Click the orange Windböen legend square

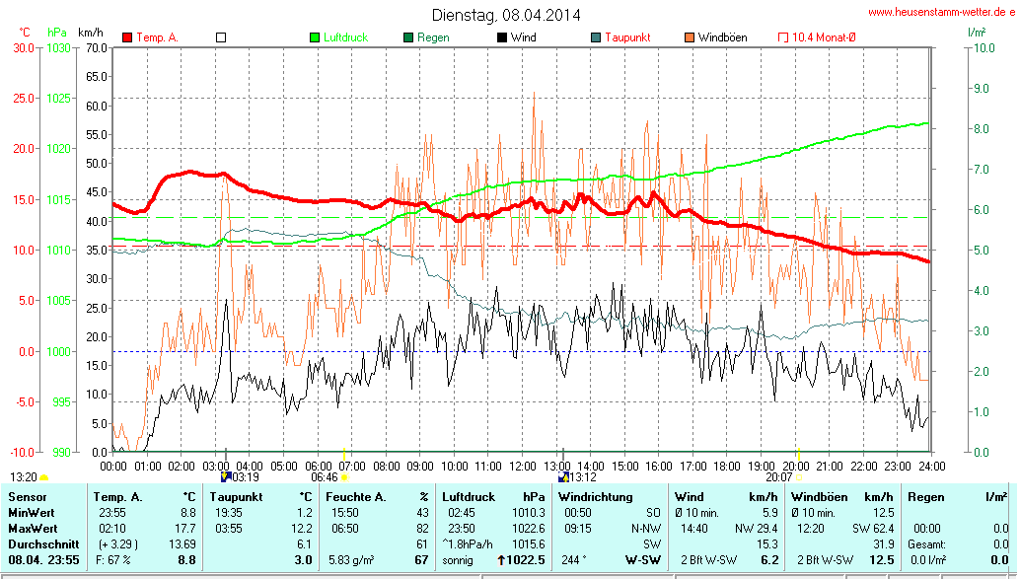(690, 37)
